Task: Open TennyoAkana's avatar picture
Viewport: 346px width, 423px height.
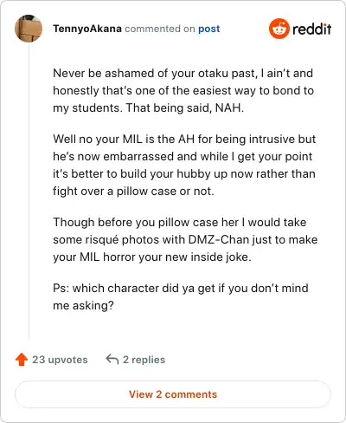Action: click(x=29, y=29)
